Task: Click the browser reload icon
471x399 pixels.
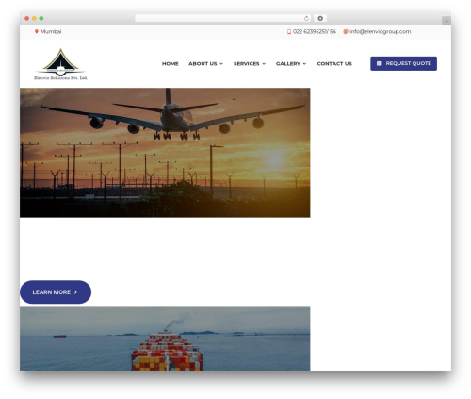Action: [x=306, y=18]
